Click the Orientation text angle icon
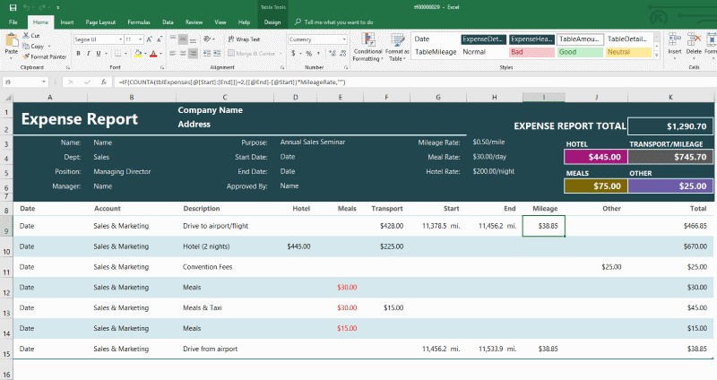 click(208, 39)
